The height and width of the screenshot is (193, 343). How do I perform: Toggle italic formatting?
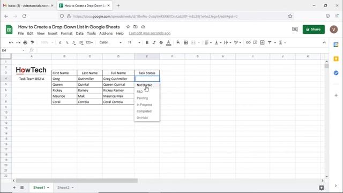pos(154,42)
